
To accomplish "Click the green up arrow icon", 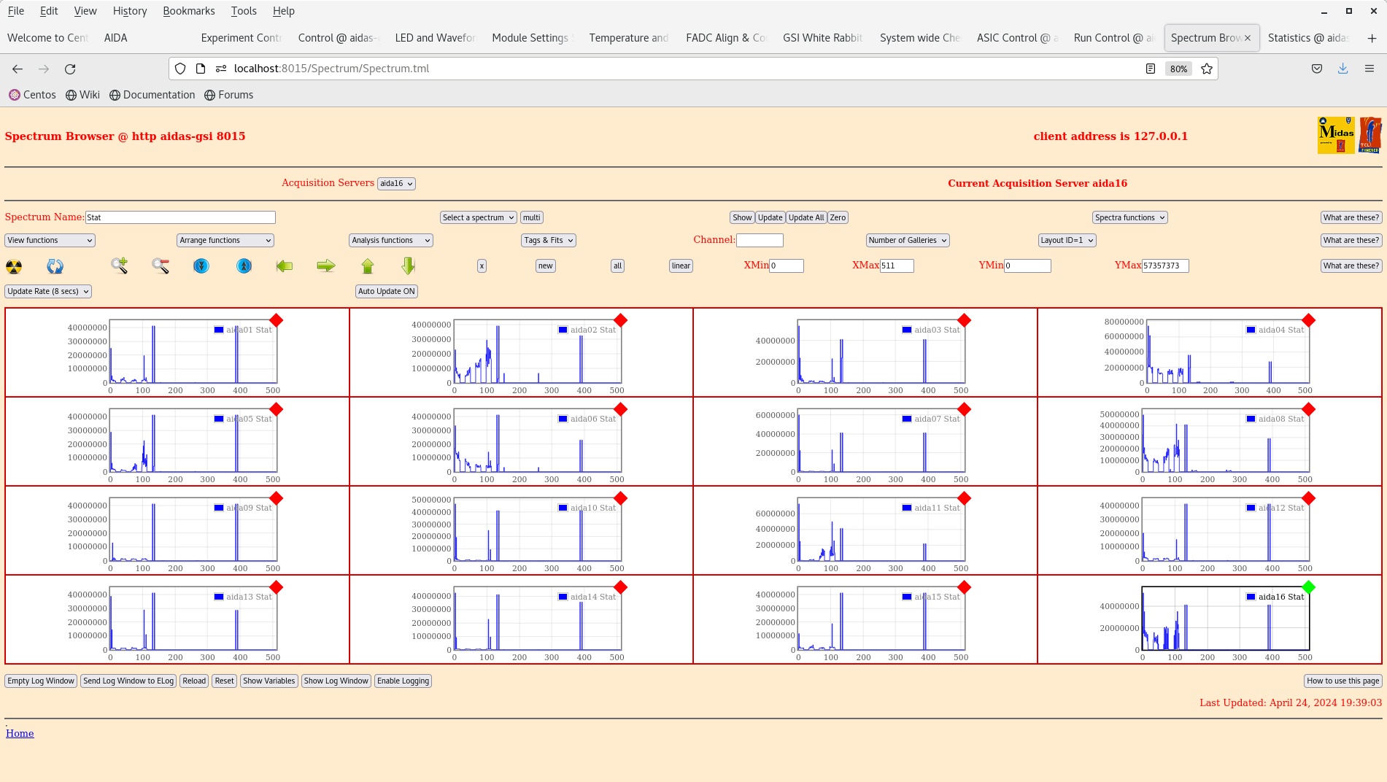I will (x=368, y=266).
